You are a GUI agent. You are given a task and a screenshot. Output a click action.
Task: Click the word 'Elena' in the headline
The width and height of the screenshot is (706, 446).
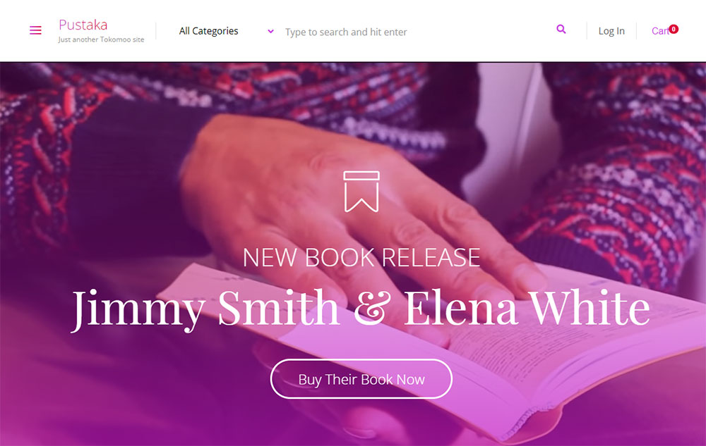(x=460, y=308)
